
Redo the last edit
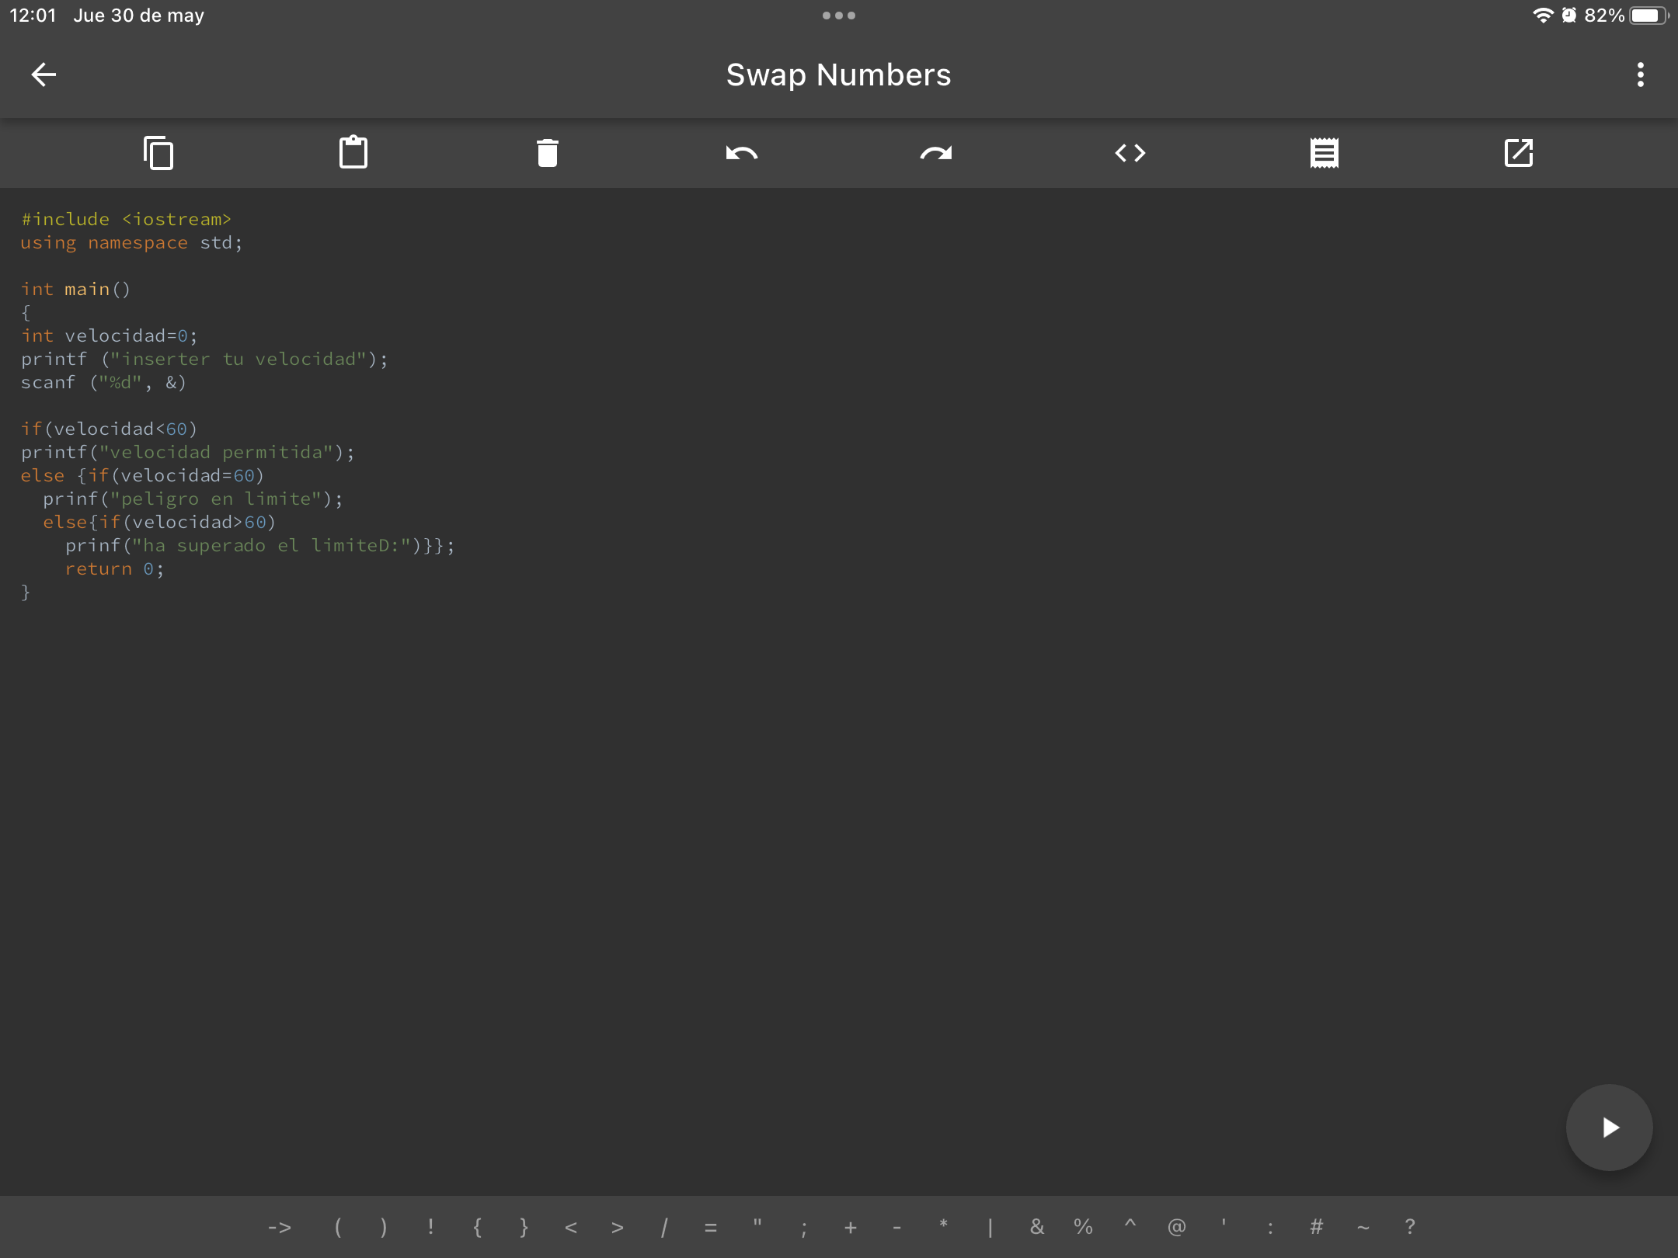point(935,153)
